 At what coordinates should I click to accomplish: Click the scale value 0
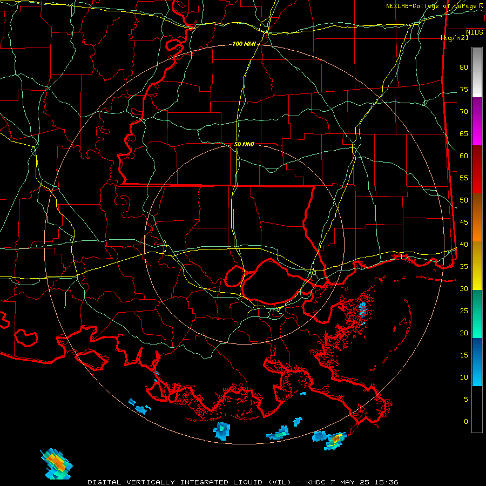(466, 422)
